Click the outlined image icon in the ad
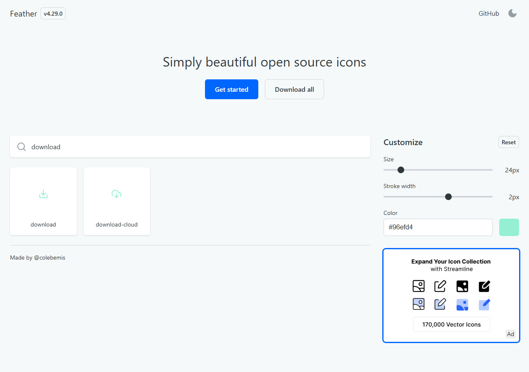Screen dimensions: 529x372 419,286
